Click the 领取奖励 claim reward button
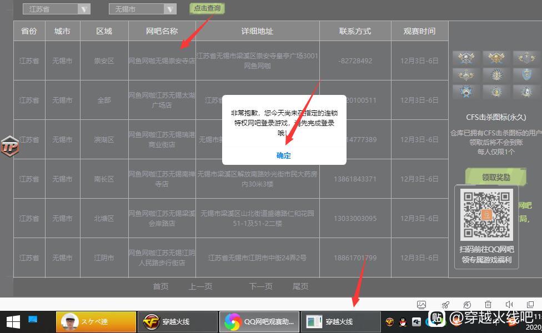The width and height of the screenshot is (542, 333). click(496, 177)
